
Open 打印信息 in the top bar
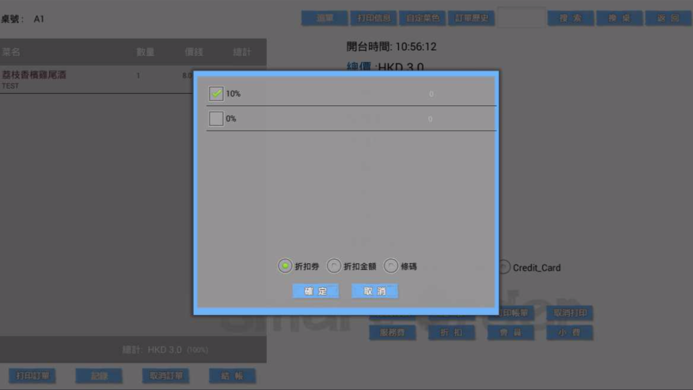pos(374,18)
